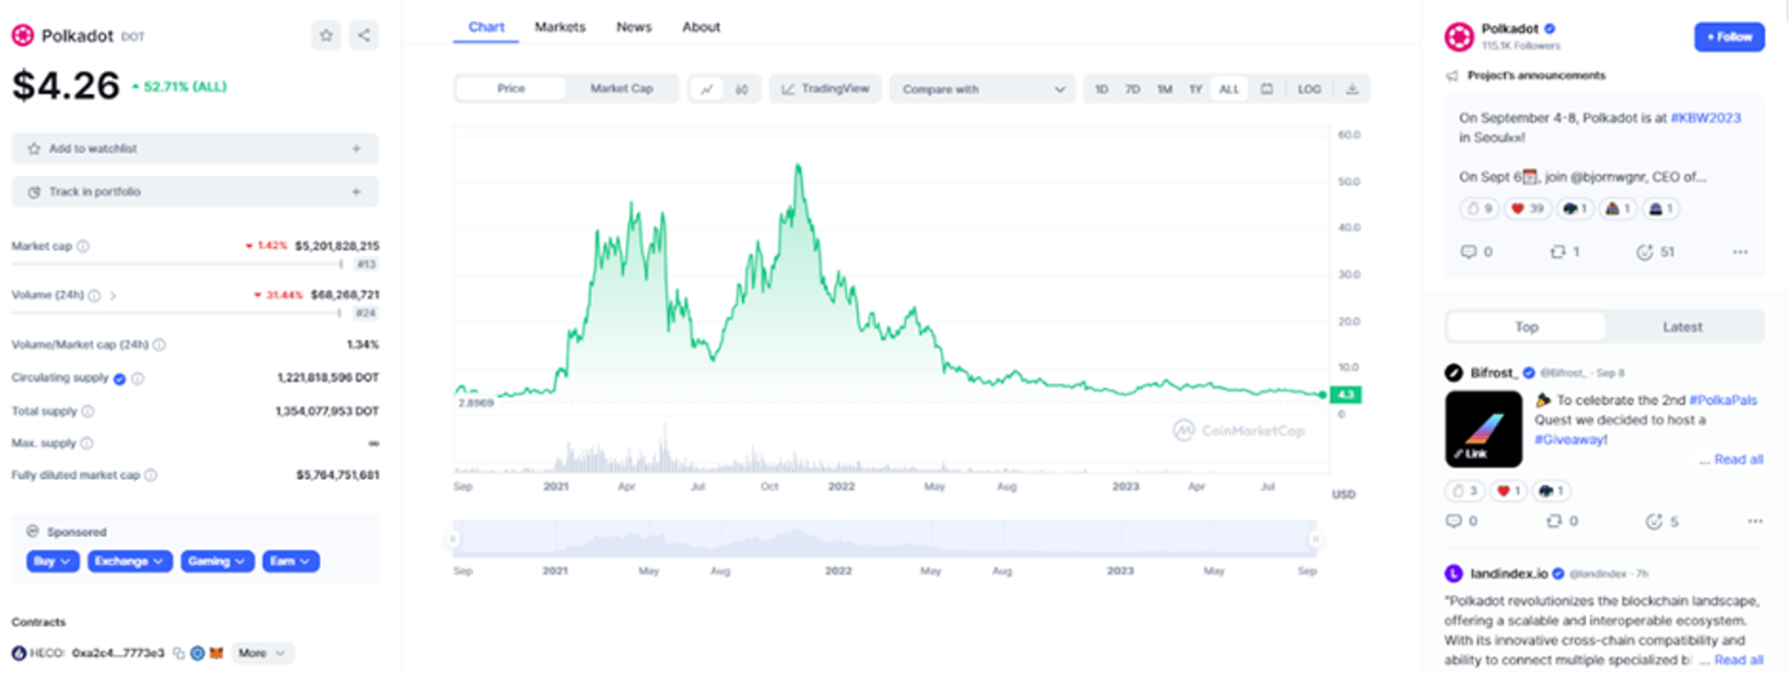Screen dimensions: 1790x678
Task: Open the Compare with dropdown
Action: pos(982,89)
